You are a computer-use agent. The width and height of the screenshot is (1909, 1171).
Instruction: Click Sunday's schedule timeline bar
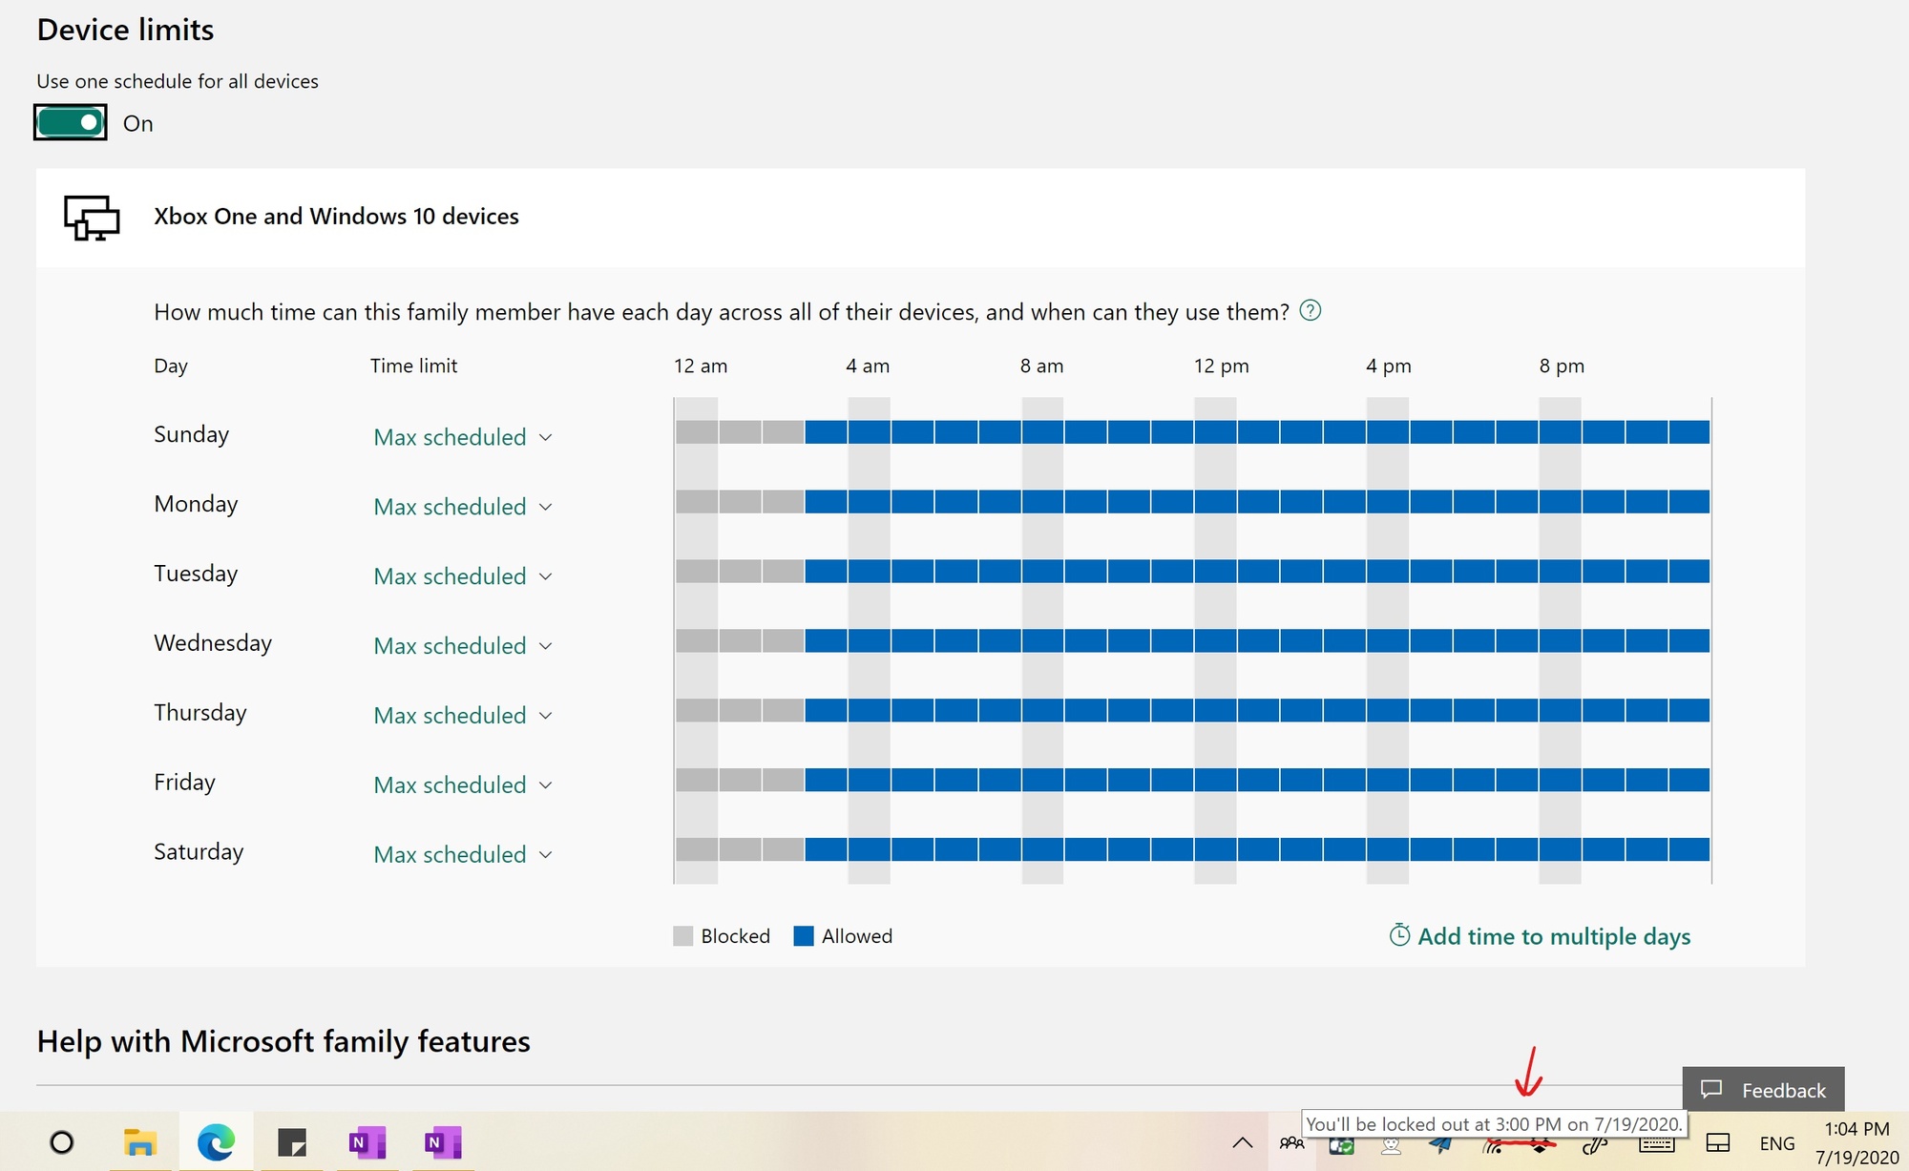click(x=1193, y=432)
